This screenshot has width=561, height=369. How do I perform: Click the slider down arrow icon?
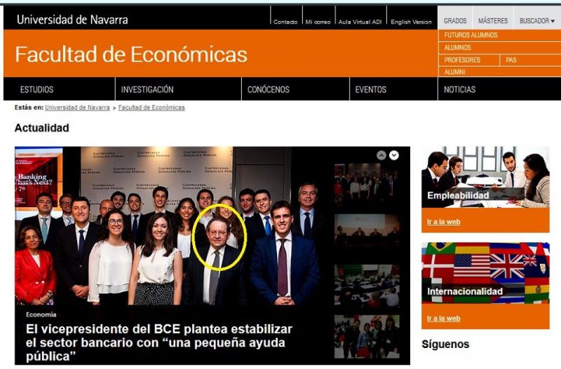pyautogui.click(x=394, y=155)
